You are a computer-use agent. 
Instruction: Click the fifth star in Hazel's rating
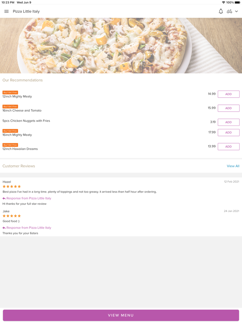19,186
